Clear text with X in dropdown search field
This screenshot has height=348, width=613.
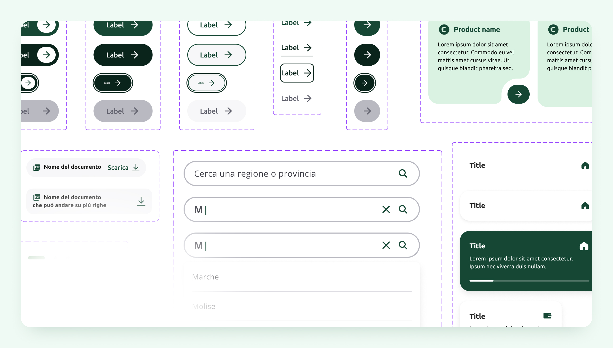386,245
